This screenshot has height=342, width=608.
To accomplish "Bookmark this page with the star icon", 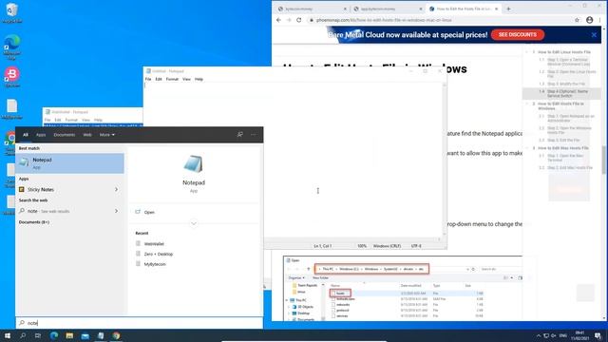I will coord(577,20).
